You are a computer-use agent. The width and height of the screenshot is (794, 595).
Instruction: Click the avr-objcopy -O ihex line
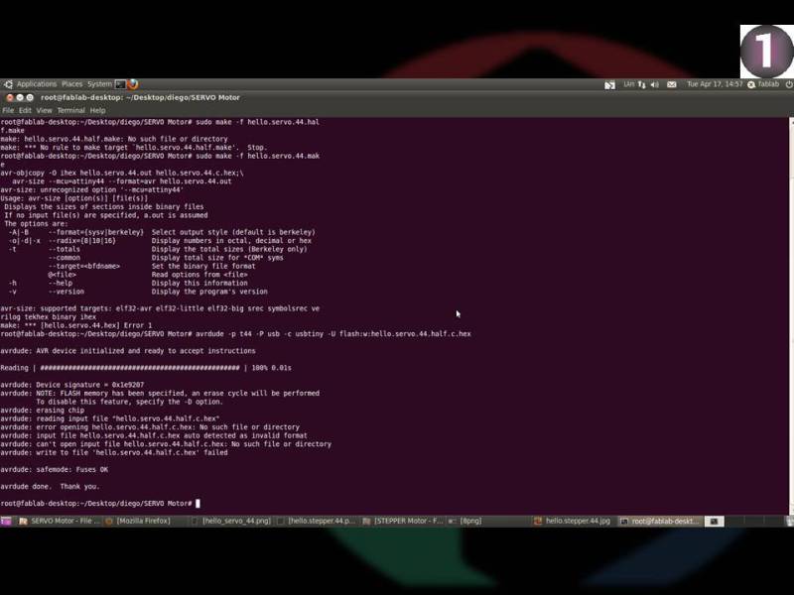pos(122,173)
